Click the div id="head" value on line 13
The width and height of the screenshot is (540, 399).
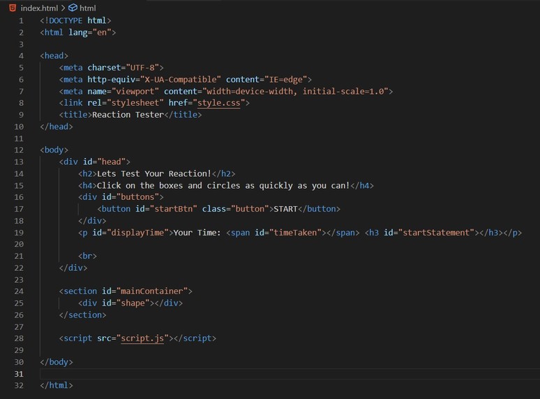(x=111, y=162)
